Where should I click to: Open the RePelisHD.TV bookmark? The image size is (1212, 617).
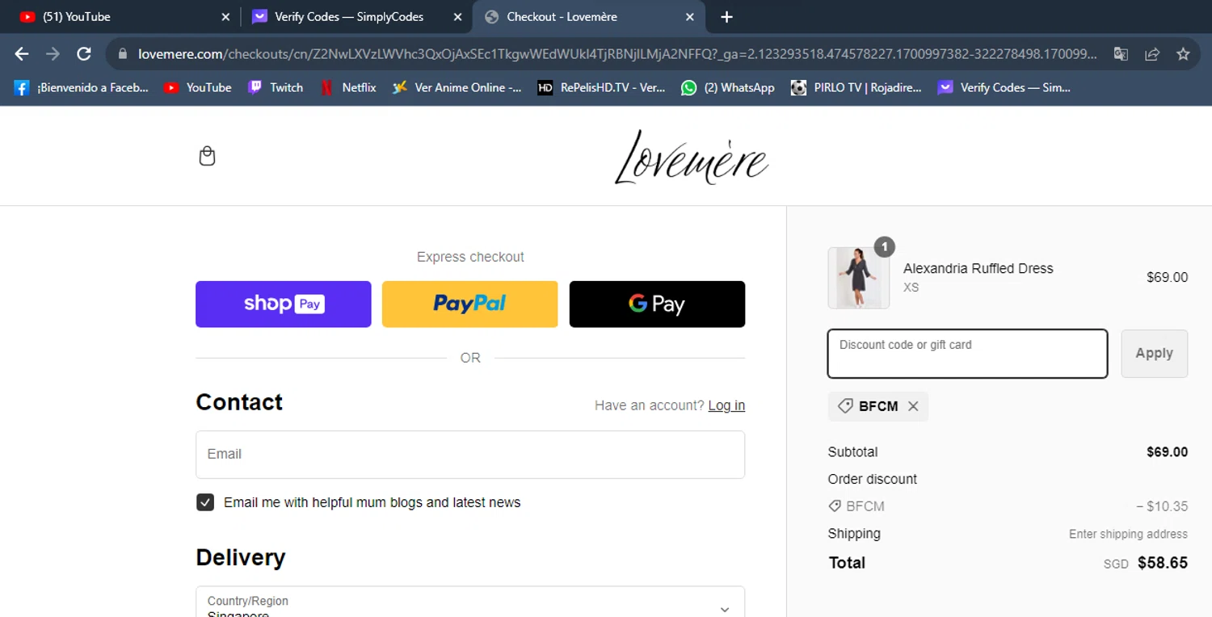pyautogui.click(x=602, y=87)
